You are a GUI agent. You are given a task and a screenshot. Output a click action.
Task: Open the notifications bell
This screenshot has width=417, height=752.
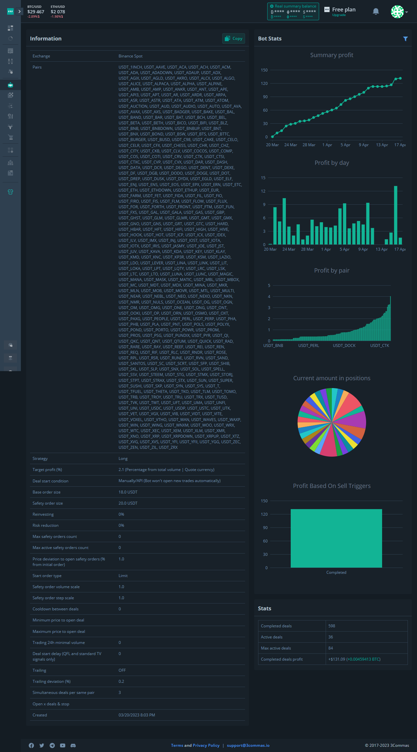tap(376, 11)
